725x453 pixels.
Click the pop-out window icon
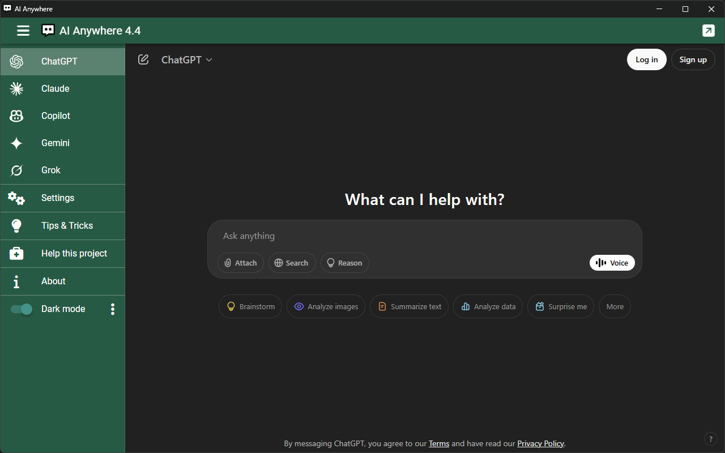click(708, 31)
